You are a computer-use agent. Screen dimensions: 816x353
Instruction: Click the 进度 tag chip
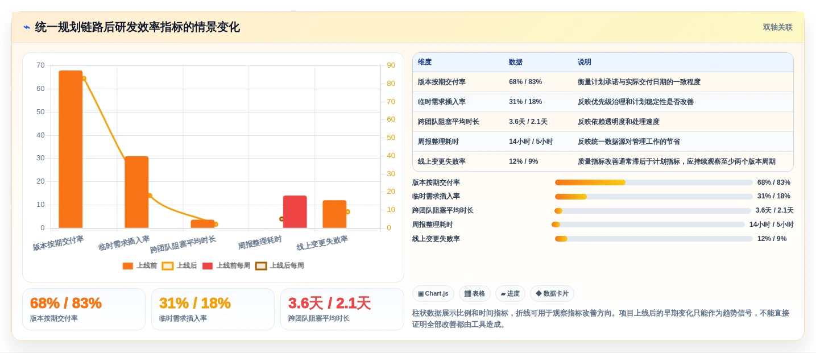pyautogui.click(x=510, y=294)
